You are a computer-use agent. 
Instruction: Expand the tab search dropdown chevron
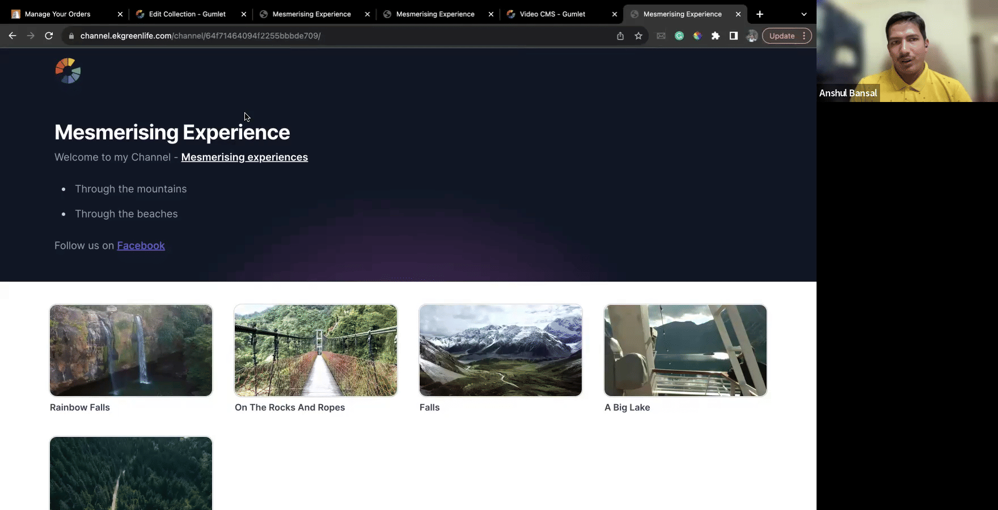point(804,14)
